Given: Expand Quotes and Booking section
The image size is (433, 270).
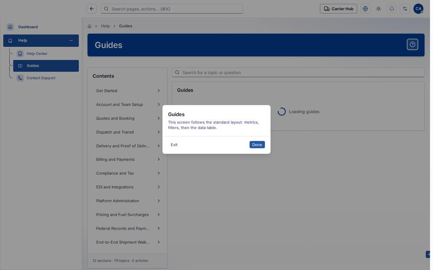Looking at the screenshot, I should [x=128, y=118].
